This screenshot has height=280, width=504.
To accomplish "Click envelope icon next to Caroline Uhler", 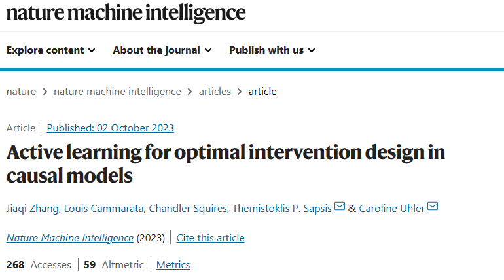I will 433,207.
